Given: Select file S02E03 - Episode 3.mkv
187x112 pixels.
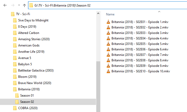Looking at the screenshot, I should [x=140, y=33].
